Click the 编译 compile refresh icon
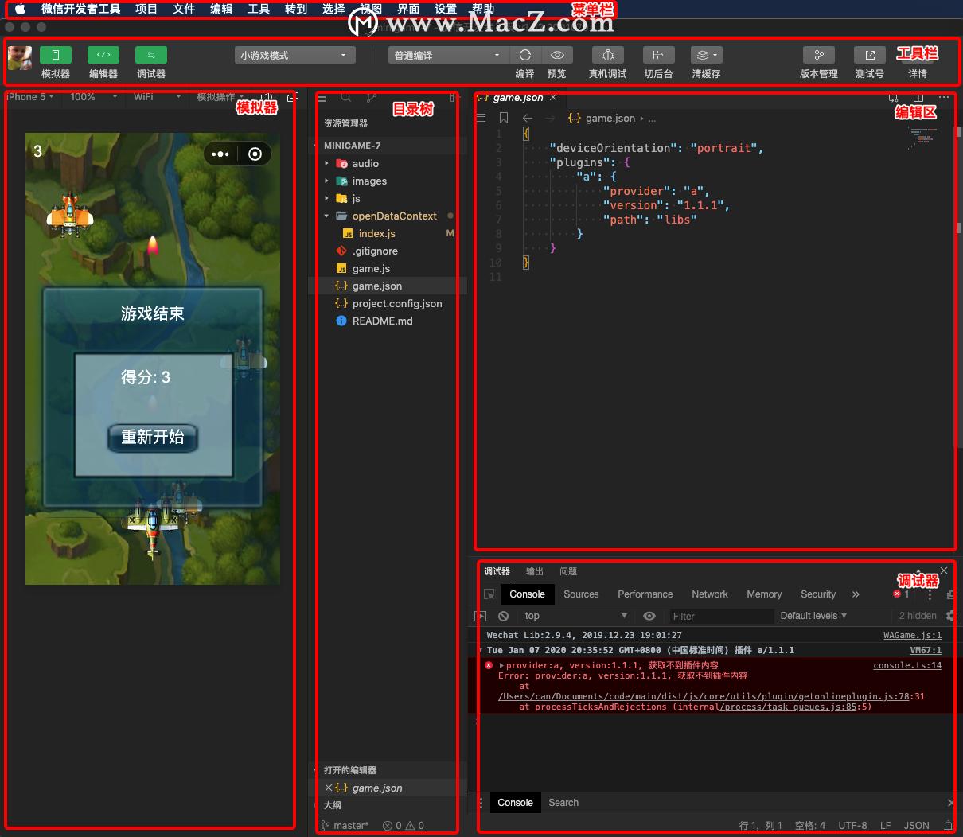 coord(525,55)
